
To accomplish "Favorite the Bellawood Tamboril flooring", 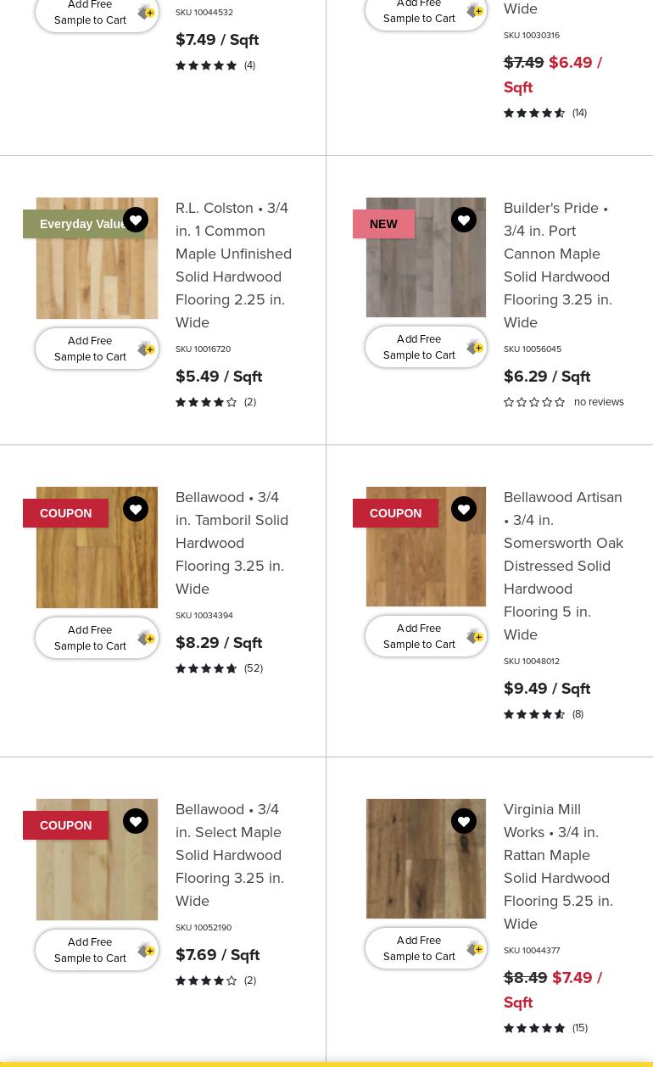I will (136, 509).
